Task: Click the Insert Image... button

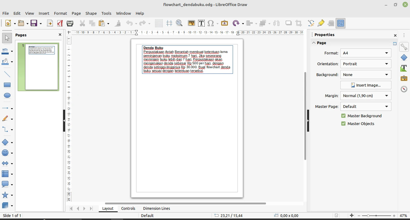Action: (x=366, y=85)
